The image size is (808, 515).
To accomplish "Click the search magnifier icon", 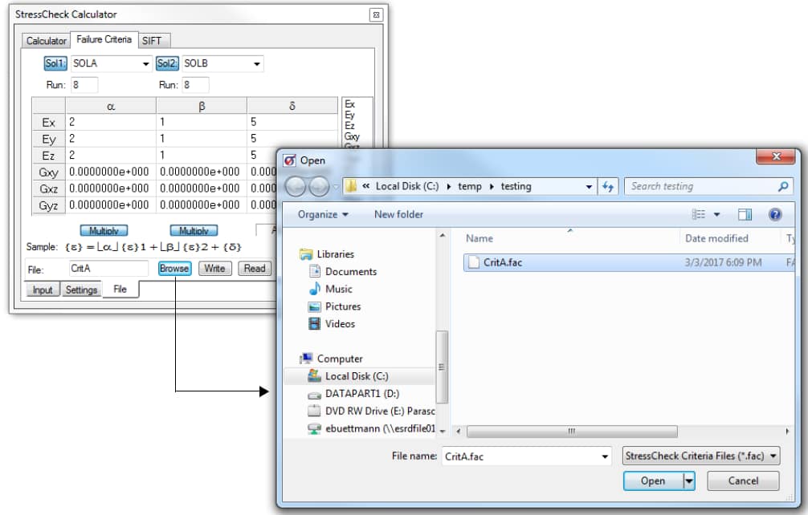I will 784,186.
